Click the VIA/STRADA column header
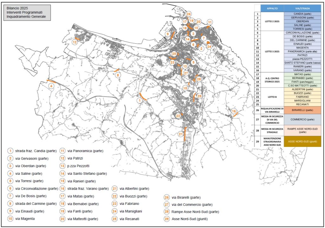325x228 pixels. coord(302,9)
